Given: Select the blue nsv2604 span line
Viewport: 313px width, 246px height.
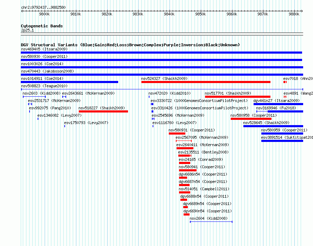Looking at the screenshot, I should [211, 222].
